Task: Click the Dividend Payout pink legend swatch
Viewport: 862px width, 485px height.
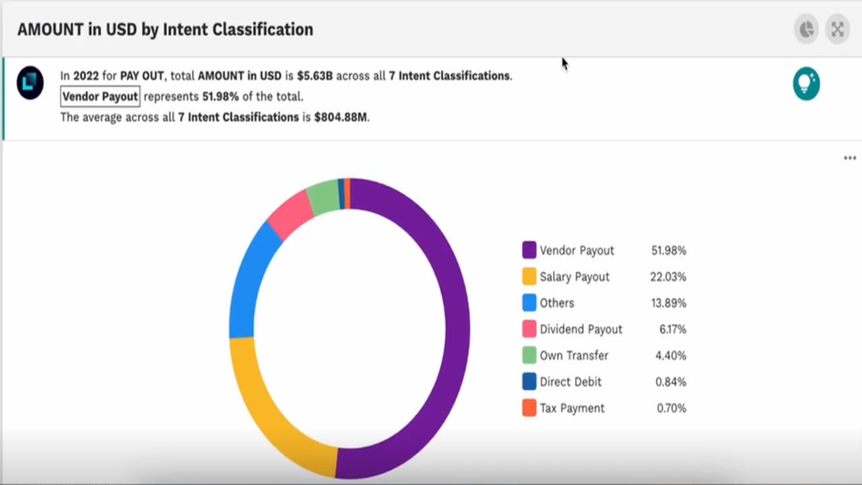Action: [x=529, y=329]
